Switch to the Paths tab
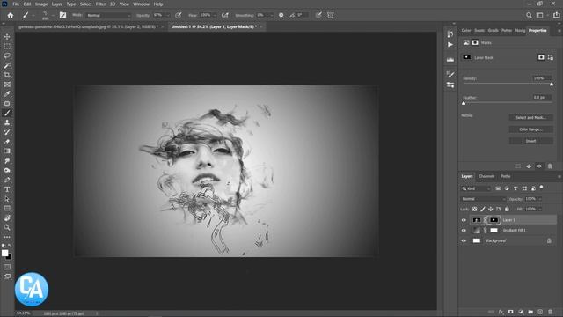 [506, 176]
